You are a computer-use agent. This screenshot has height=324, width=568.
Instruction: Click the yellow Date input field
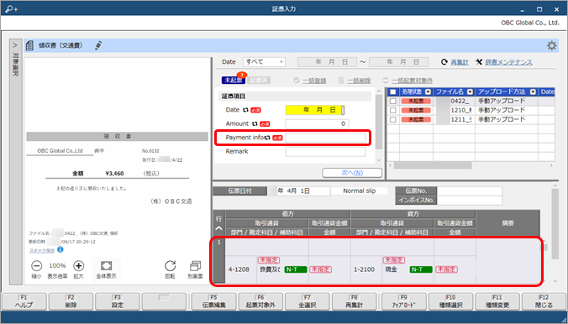point(315,110)
